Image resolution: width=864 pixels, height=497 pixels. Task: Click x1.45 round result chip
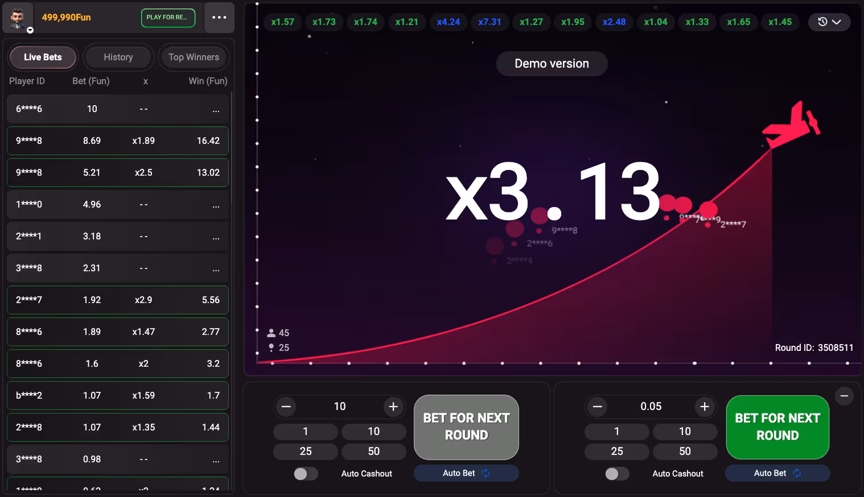pos(780,22)
